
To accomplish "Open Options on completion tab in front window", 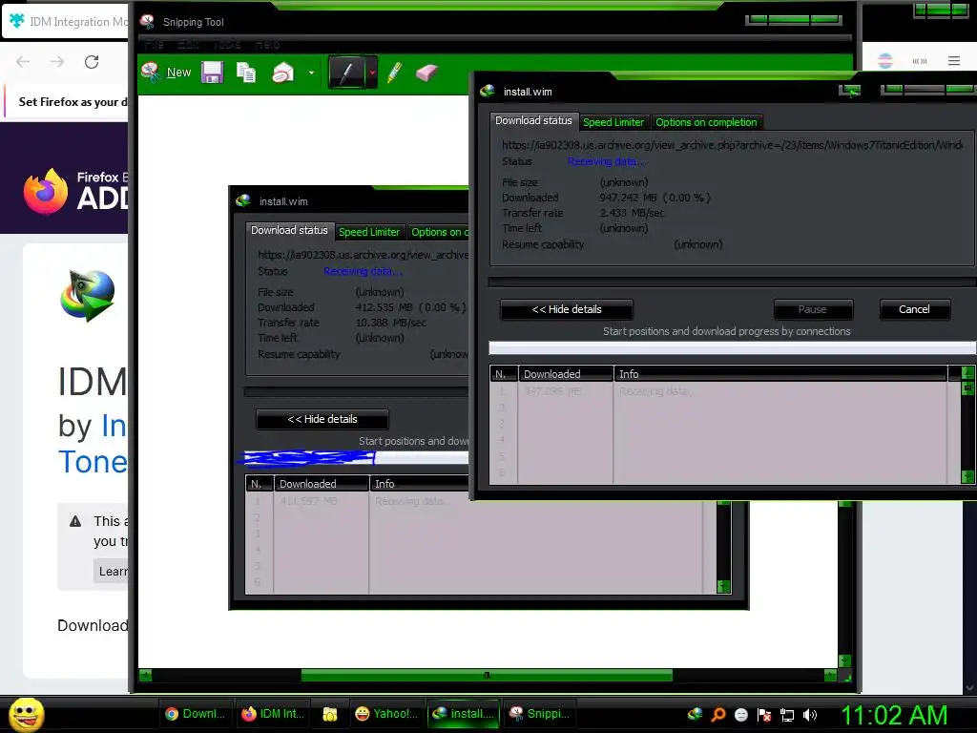I will click(x=706, y=122).
